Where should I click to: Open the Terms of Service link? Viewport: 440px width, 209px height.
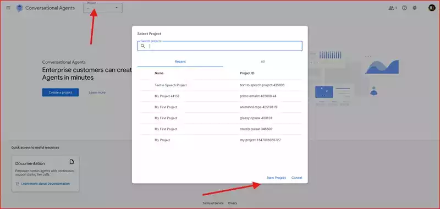[x=213, y=203]
